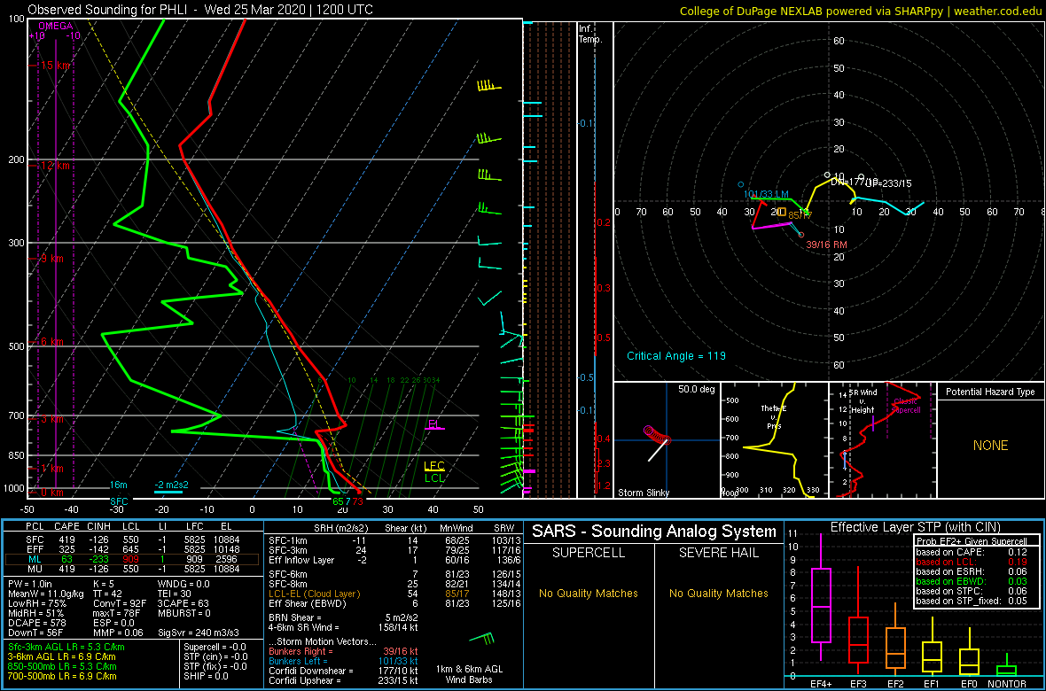Select the Critical Angle = 119 text

[x=675, y=355]
